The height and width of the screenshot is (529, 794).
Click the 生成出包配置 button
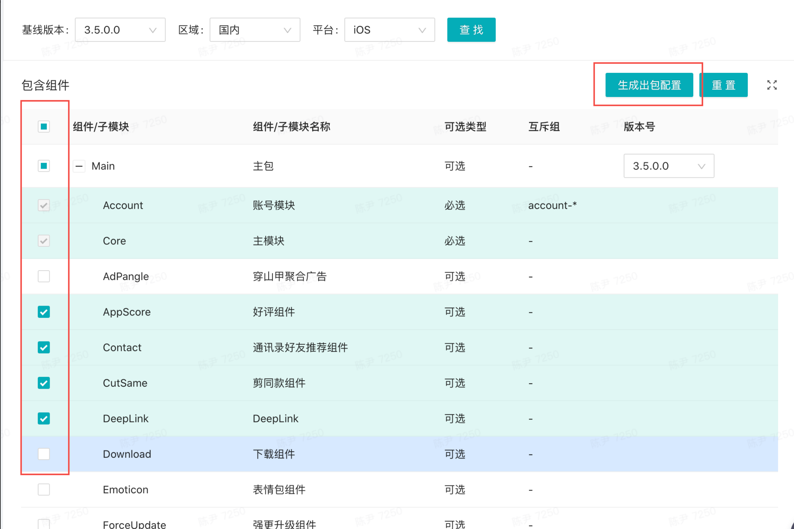click(649, 85)
